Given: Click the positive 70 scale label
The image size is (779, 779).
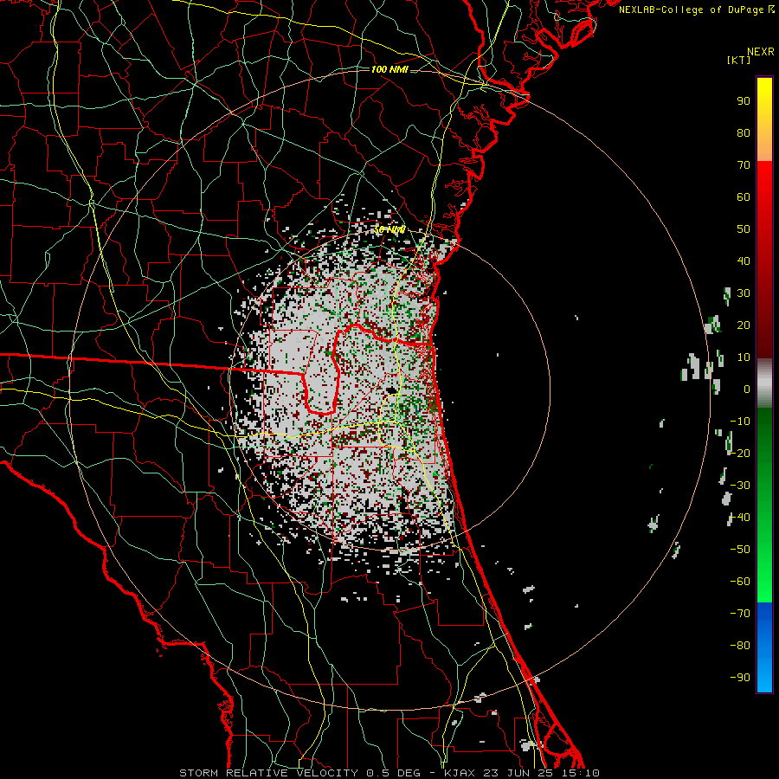Looking at the screenshot, I should coord(744,165).
